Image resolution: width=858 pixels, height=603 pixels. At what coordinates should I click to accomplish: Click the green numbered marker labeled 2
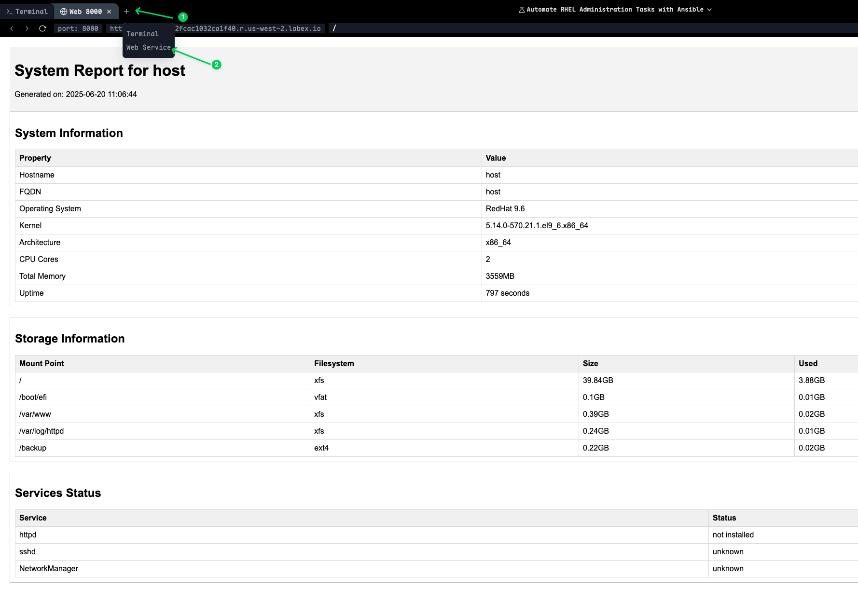click(x=216, y=64)
